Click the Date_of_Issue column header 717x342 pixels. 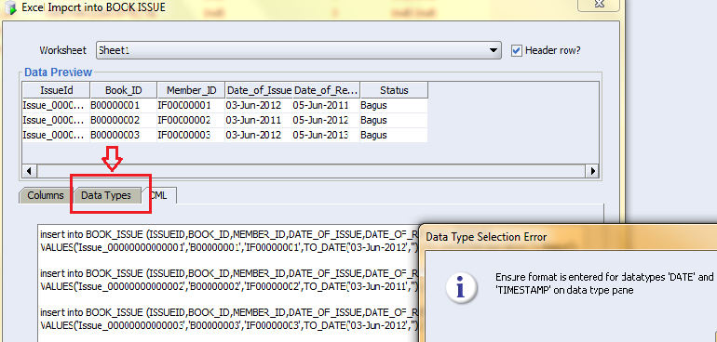point(259,90)
